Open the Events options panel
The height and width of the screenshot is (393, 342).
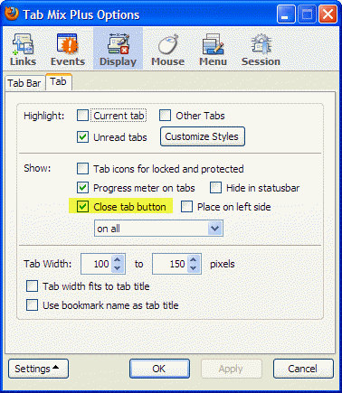tap(68, 50)
